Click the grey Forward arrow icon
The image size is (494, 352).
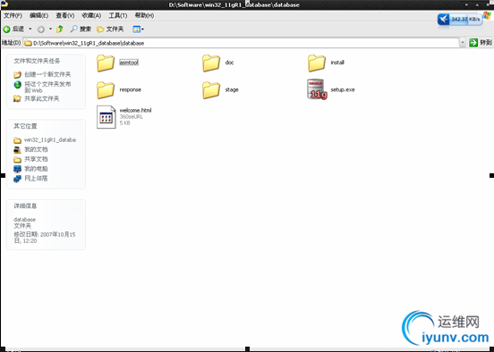pyautogui.click(x=41, y=29)
